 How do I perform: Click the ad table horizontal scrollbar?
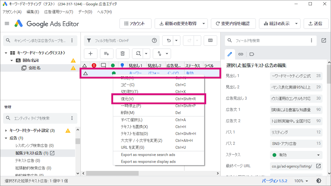coord(112,173)
